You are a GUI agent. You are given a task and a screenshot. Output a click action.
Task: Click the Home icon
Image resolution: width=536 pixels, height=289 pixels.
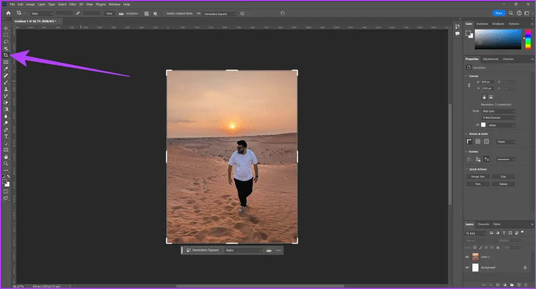[8, 13]
